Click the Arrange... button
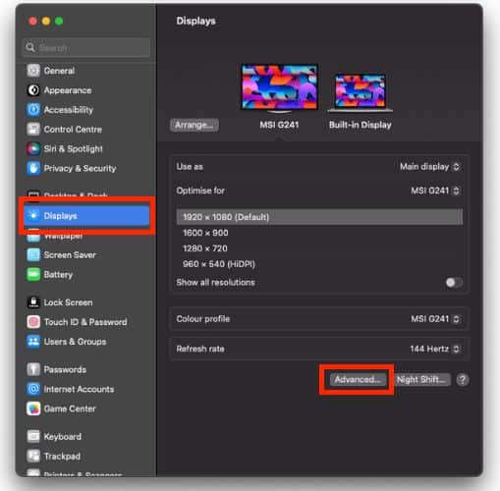This screenshot has height=491, width=500. coord(194,125)
